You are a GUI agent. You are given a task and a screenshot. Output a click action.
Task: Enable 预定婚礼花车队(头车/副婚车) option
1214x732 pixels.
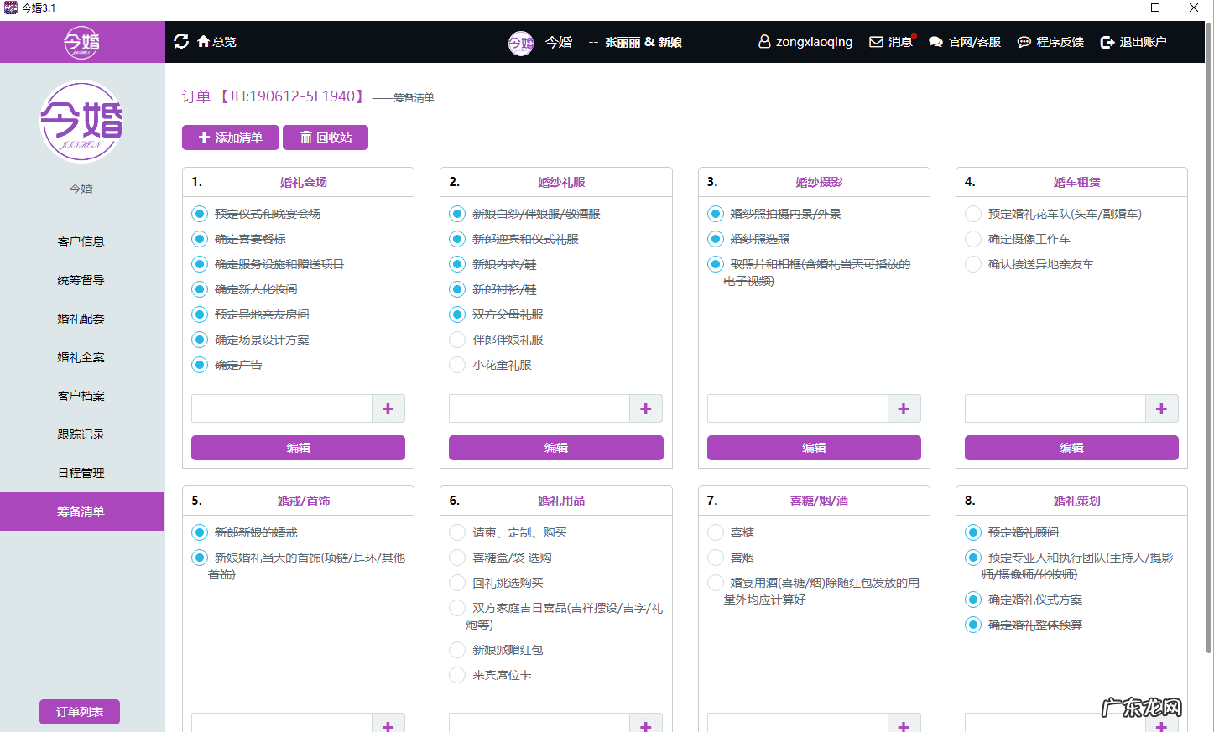point(972,213)
